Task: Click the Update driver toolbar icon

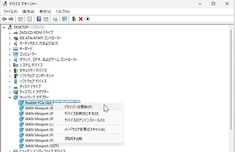Action: [55, 19]
